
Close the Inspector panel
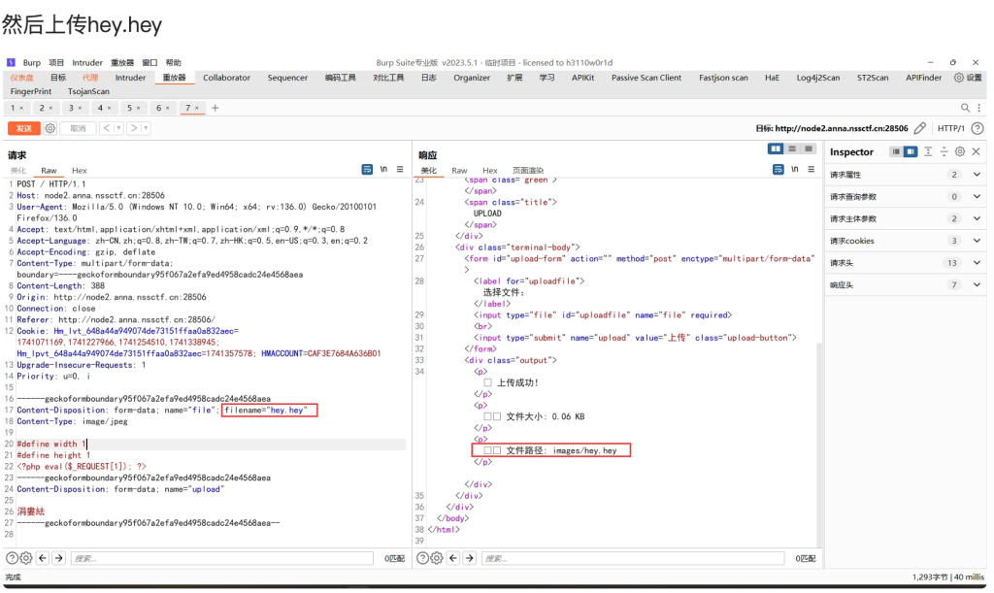[977, 152]
